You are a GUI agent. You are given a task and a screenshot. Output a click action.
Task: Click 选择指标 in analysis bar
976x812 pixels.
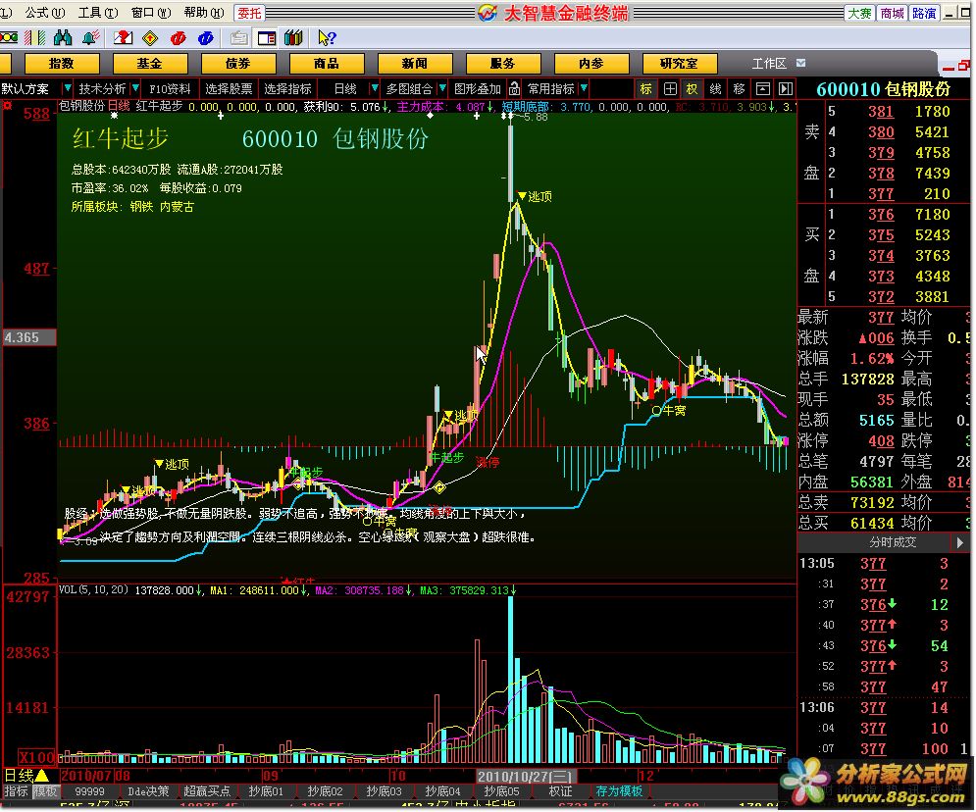click(x=287, y=89)
